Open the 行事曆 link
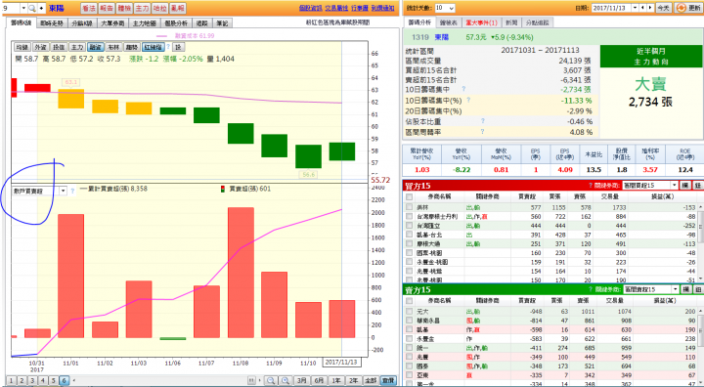Screen dimensions: 704x387 pyautogui.click(x=360, y=8)
